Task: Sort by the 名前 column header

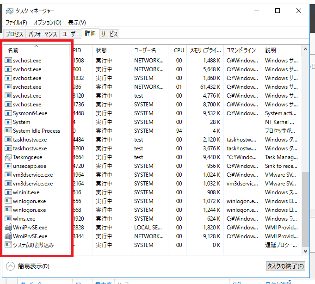Action: (x=36, y=50)
